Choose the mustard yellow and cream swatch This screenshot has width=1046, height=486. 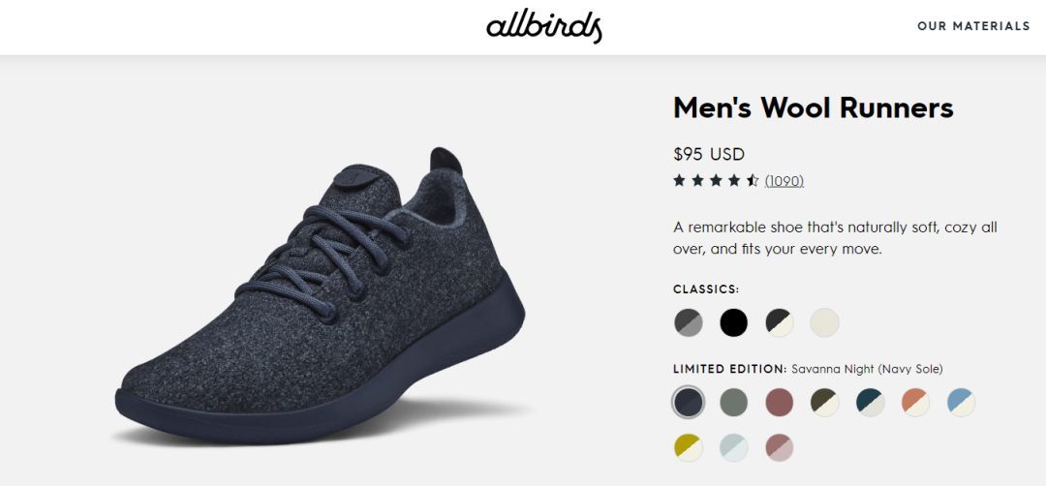pos(688,446)
